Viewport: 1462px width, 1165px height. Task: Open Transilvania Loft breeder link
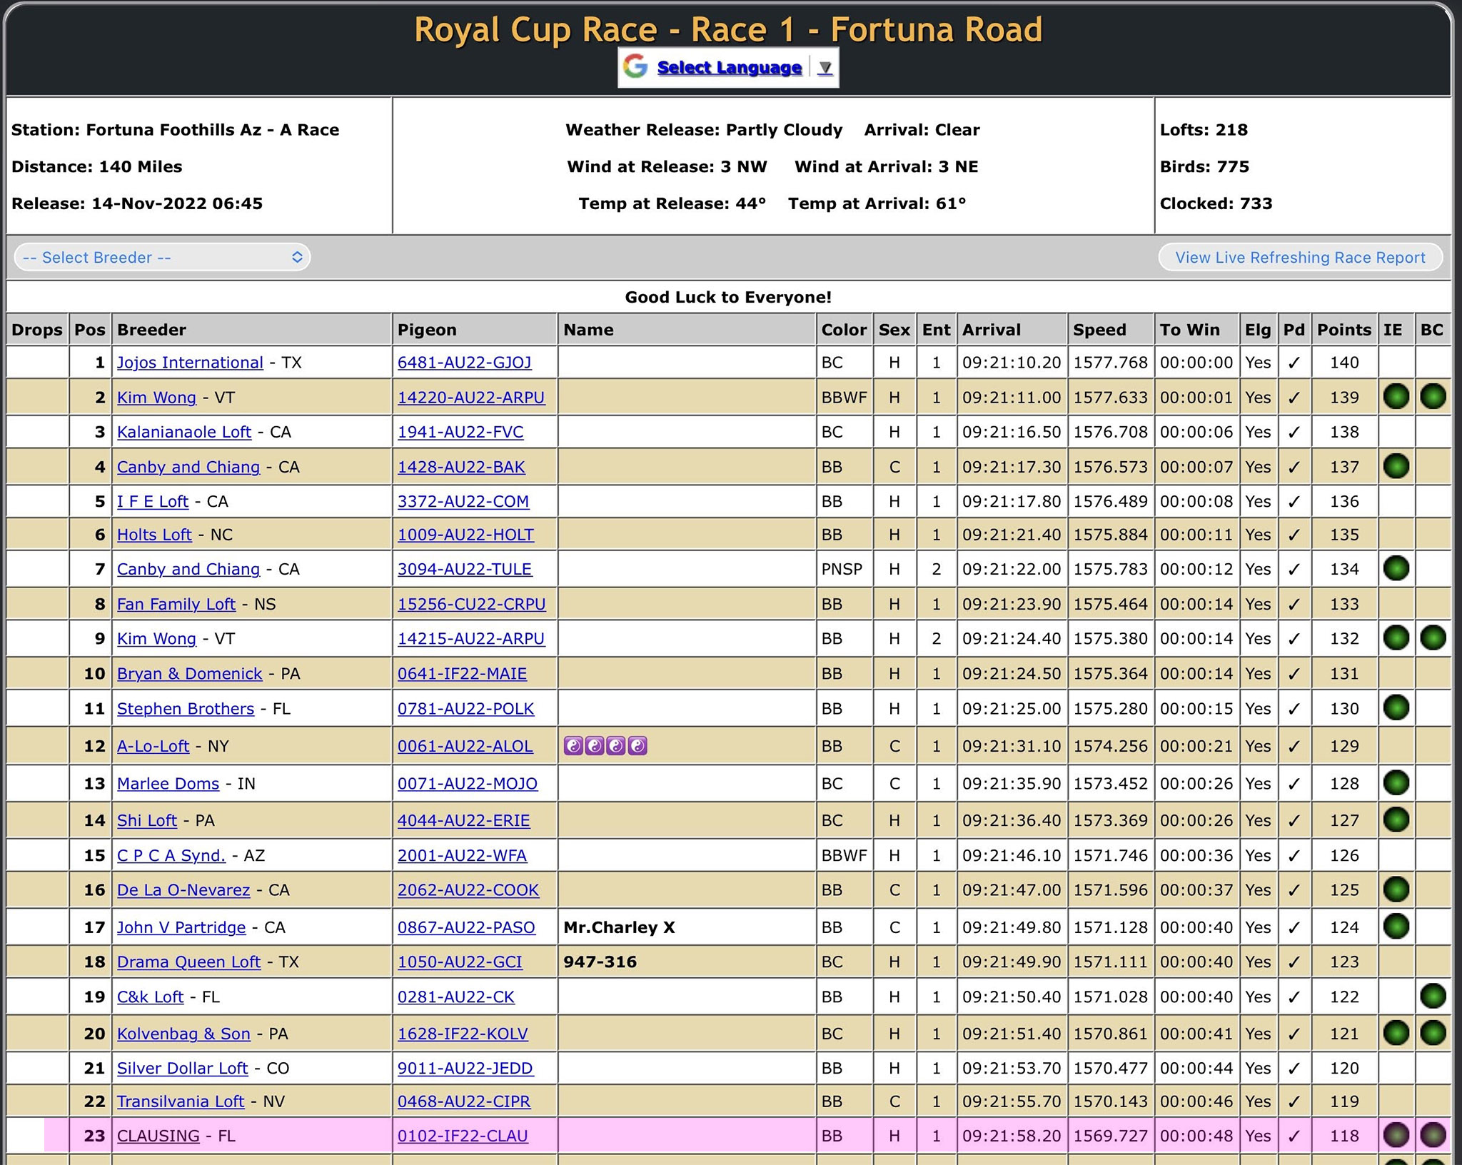click(181, 1101)
